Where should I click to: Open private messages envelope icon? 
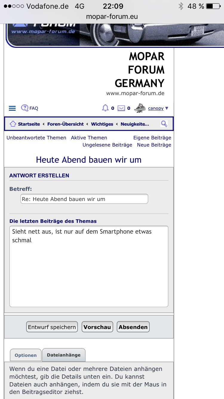pyautogui.click(x=121, y=108)
